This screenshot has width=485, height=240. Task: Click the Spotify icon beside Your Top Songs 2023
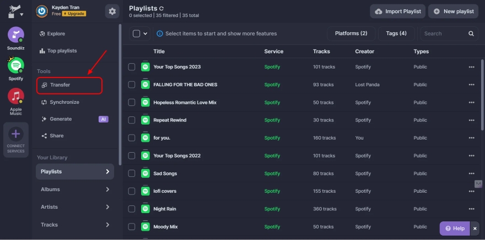click(x=145, y=66)
